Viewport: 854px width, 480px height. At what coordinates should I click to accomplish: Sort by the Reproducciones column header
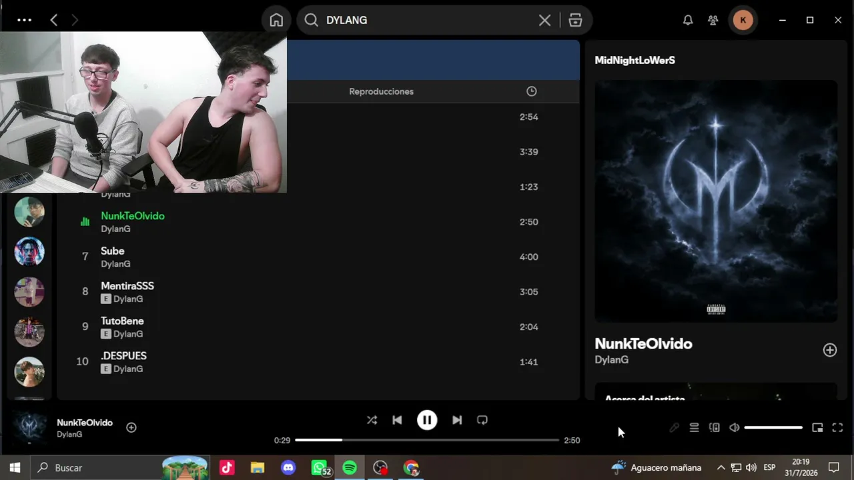[381, 91]
